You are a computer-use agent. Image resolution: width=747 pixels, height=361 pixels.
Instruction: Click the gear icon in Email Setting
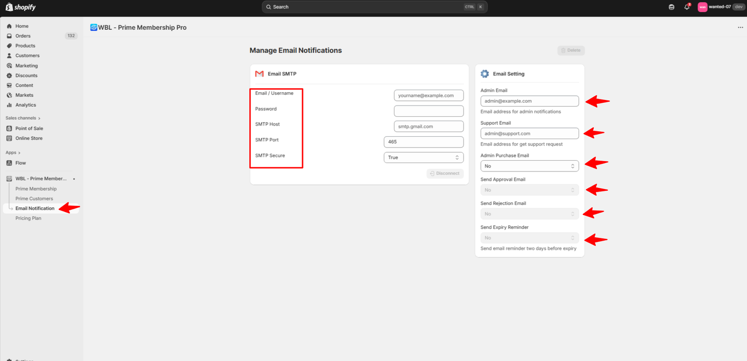tap(485, 74)
